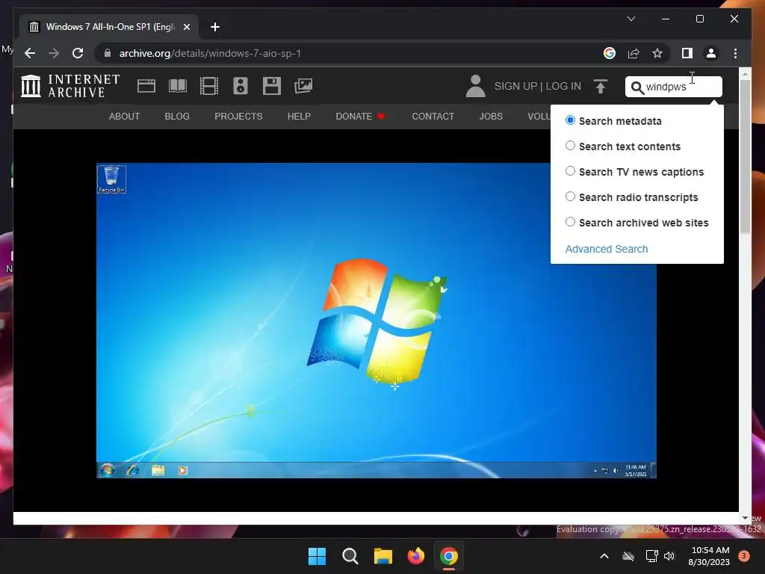The image size is (765, 574).
Task: Reload the page
Action: 78,53
